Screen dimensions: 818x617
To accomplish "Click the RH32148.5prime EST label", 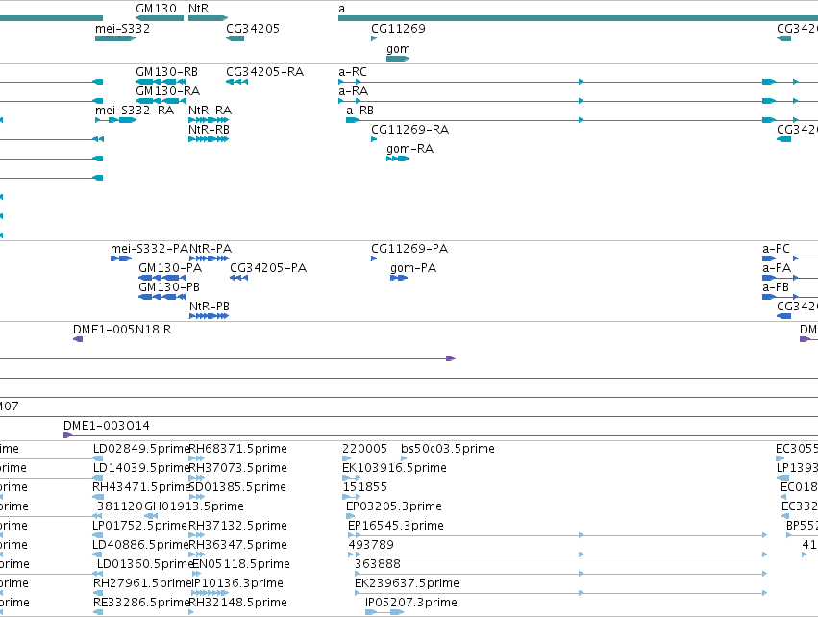I will click(x=237, y=602).
